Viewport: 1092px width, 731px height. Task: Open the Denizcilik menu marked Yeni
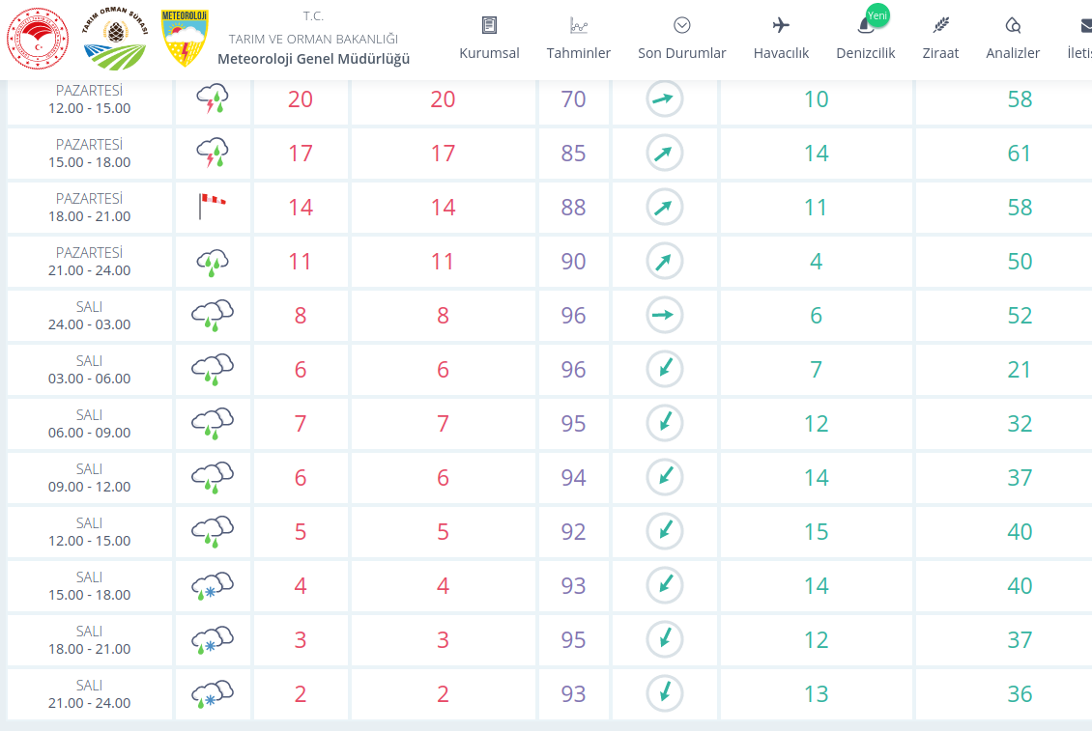[x=865, y=39]
